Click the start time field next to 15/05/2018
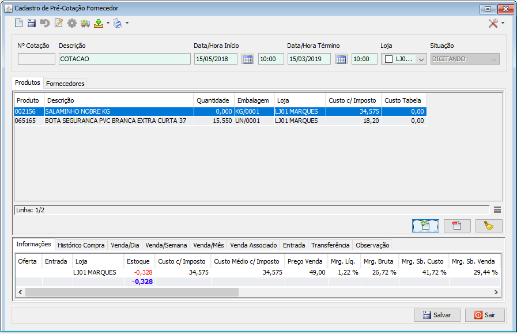The height and width of the screenshot is (334, 517). pos(271,59)
